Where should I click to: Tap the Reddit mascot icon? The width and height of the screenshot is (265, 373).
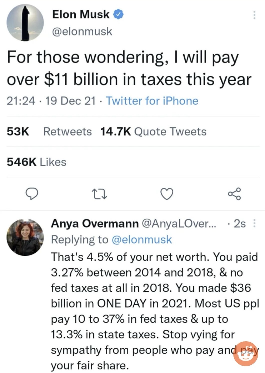[x=246, y=353]
